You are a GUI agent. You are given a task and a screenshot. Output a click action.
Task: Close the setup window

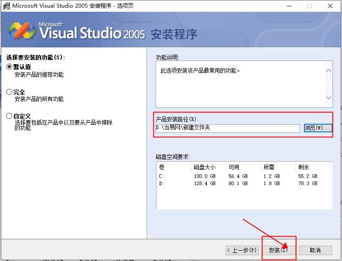(x=330, y=6)
